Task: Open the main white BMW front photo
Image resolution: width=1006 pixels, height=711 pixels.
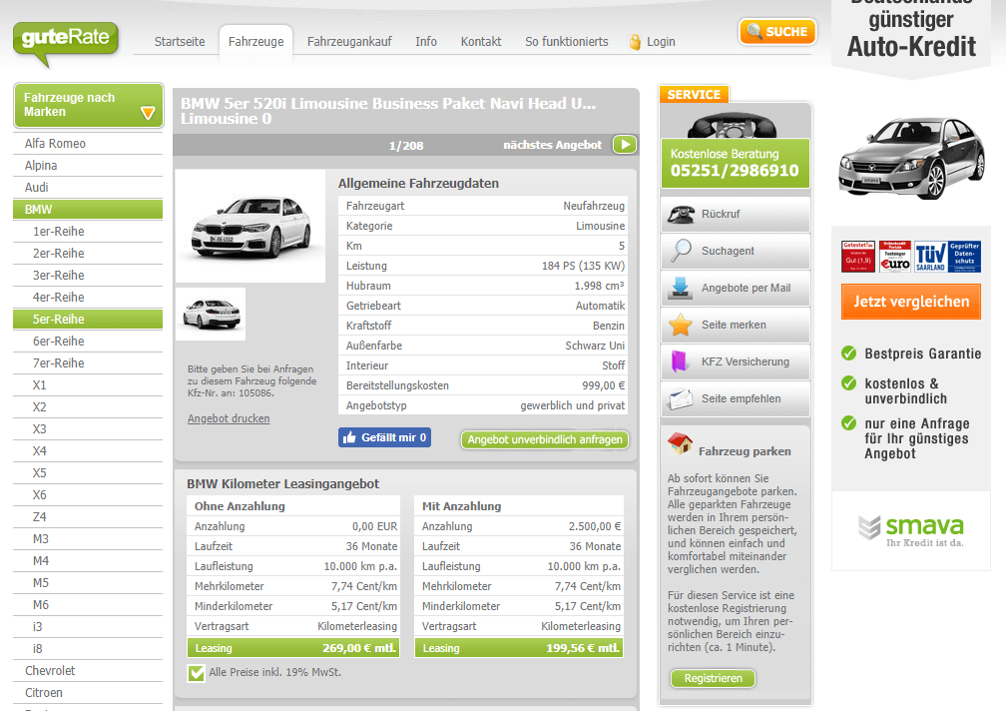Action: tap(251, 226)
